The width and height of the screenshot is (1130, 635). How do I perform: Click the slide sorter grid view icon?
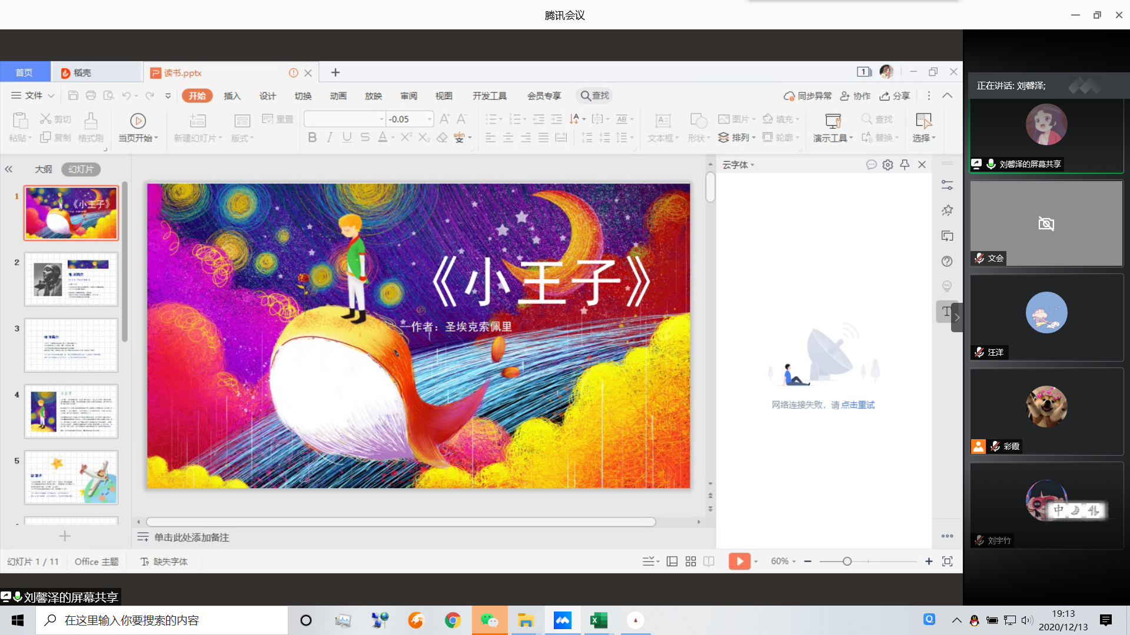click(x=690, y=562)
